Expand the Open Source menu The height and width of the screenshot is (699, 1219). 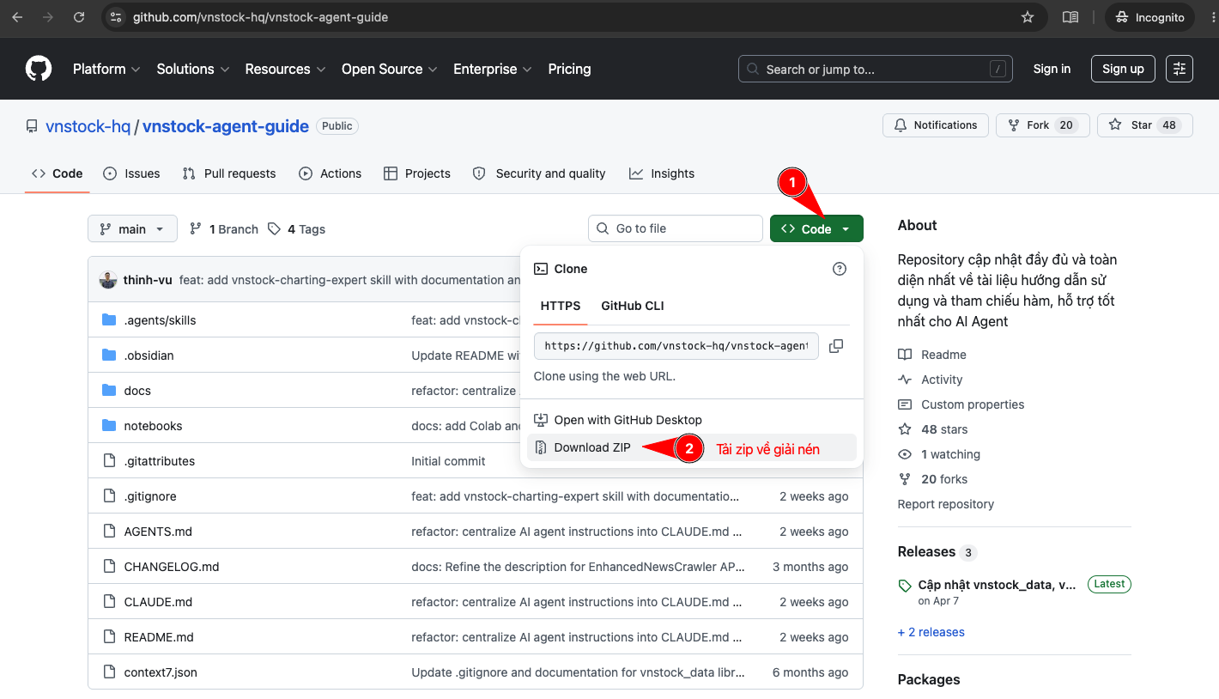[x=390, y=69]
